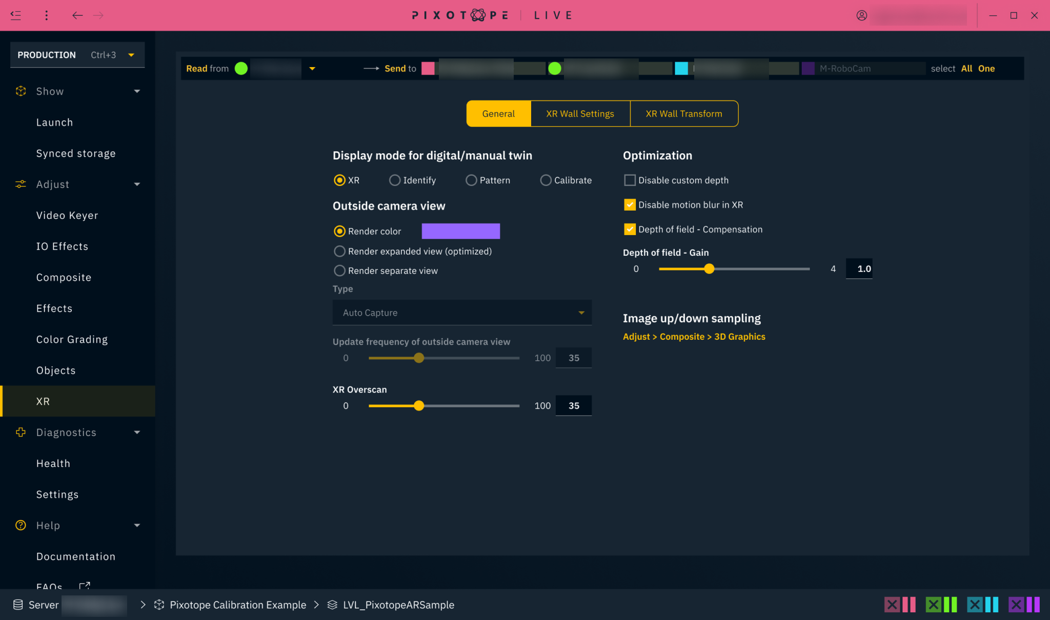The image size is (1050, 620).
Task: Click the green X icon in status bar
Action: 933,605
